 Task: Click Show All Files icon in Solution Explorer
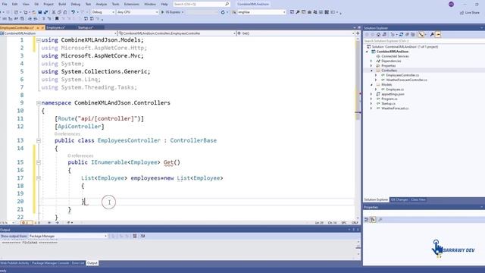coord(413,35)
